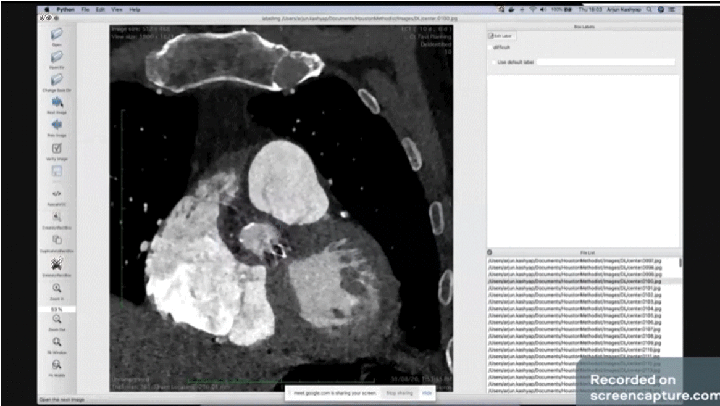Open Spotlight search in the menu bar

(x=649, y=9)
